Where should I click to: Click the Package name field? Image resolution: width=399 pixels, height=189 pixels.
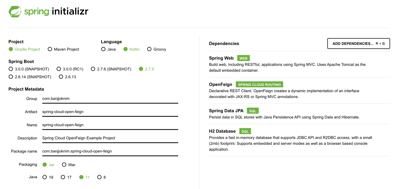coord(110,151)
